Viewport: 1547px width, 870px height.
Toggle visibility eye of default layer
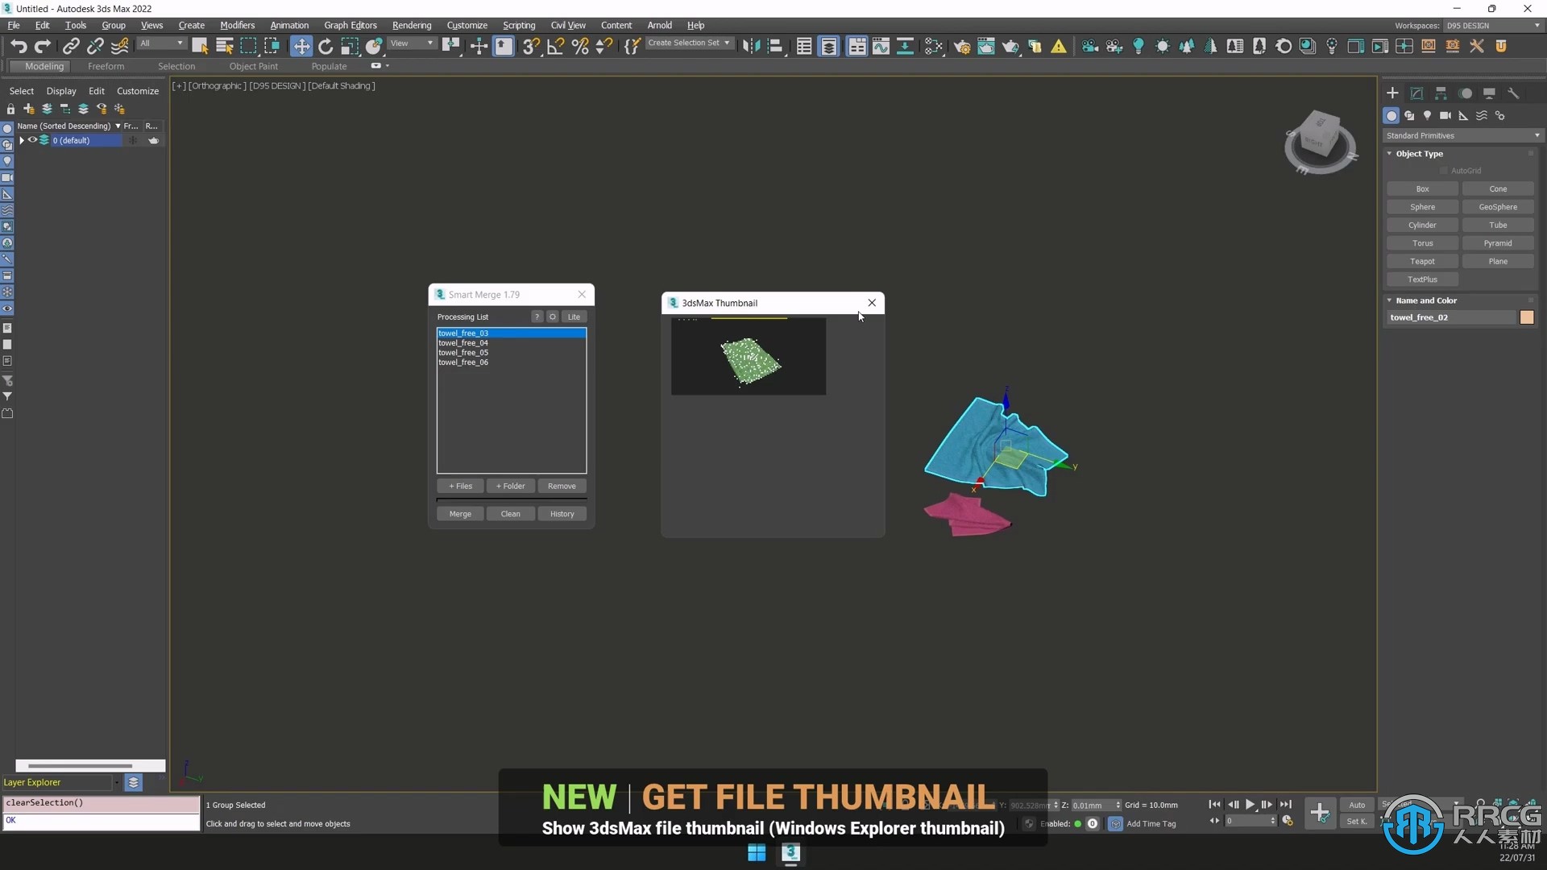coord(33,140)
